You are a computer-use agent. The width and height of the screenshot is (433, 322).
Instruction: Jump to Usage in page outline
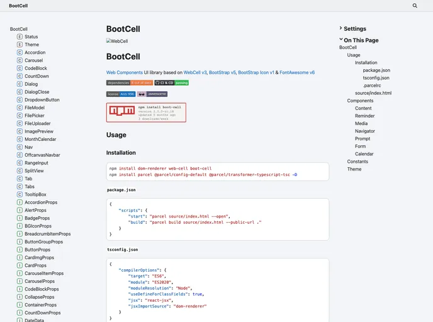pos(354,55)
